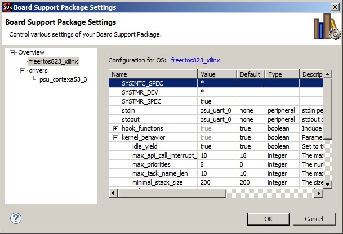The width and height of the screenshot is (343, 234).
Task: Sort by the Name column header
Action: [x=152, y=74]
